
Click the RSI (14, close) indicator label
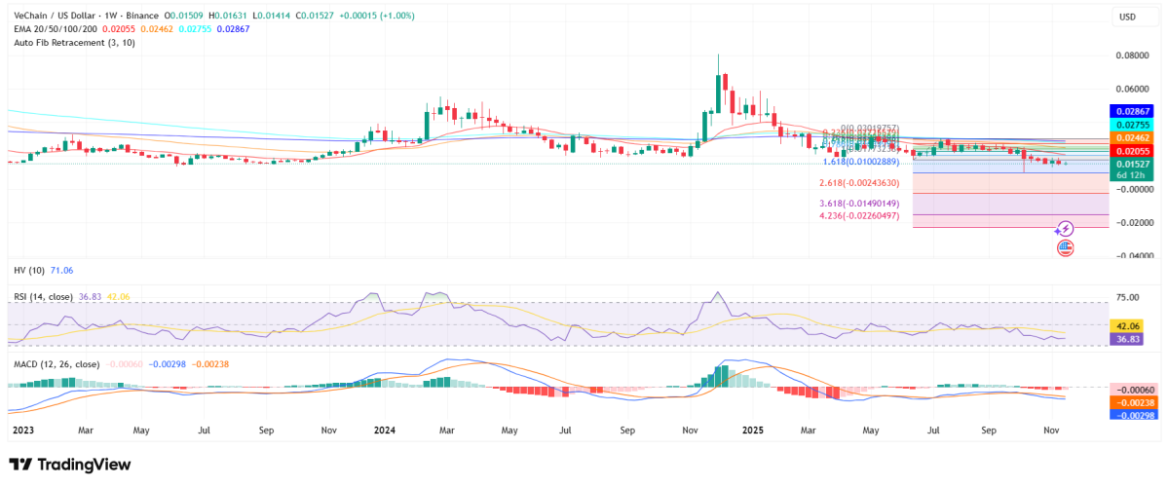(x=47, y=294)
